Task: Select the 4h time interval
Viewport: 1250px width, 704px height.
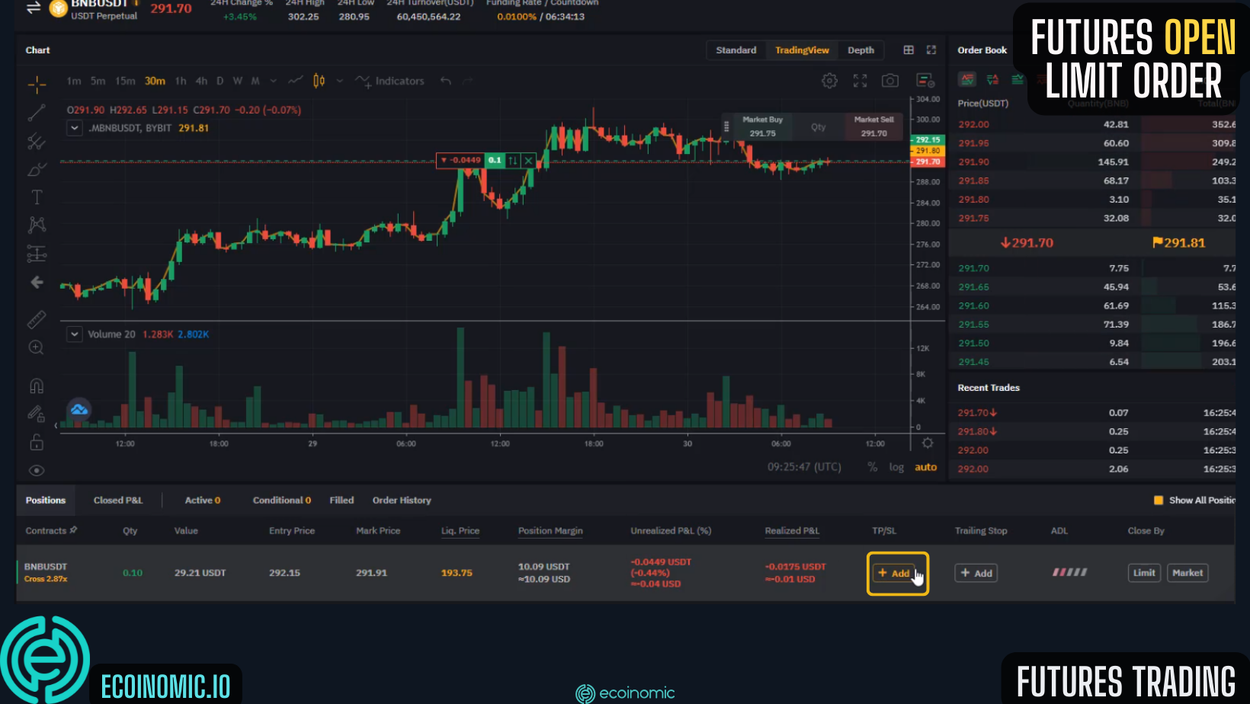Action: (x=201, y=81)
